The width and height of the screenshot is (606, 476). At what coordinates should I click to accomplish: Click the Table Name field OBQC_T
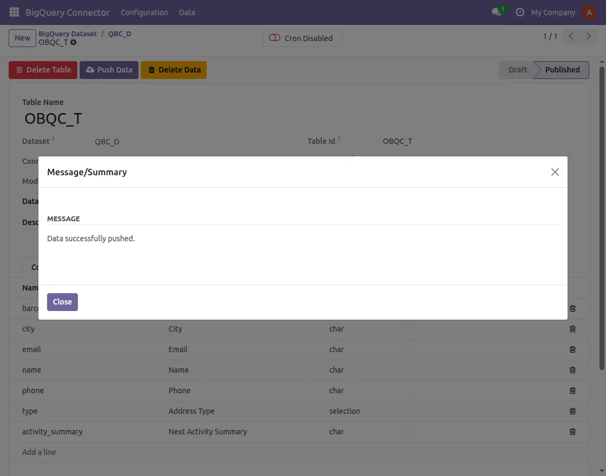(54, 118)
